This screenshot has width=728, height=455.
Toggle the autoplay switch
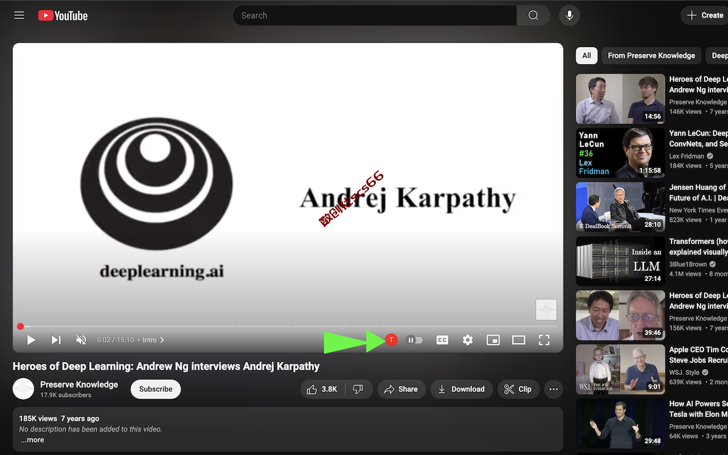point(415,340)
